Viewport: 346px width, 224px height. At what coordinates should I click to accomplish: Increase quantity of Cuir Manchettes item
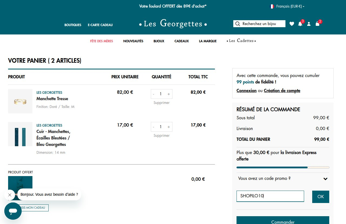[x=169, y=127]
